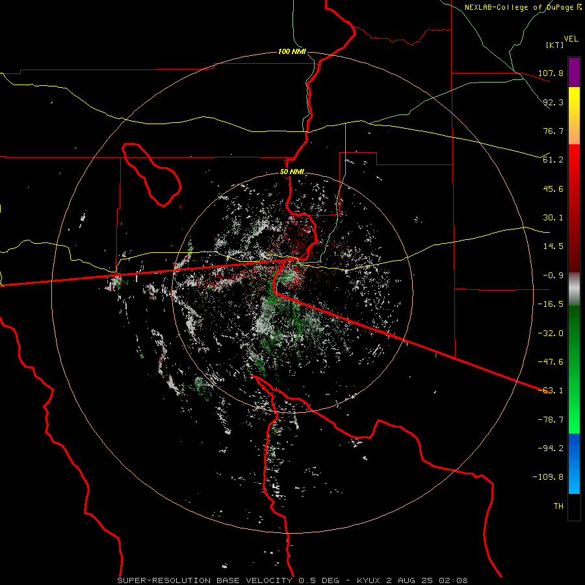Viewport: 585px width, 585px height.
Task: Select the 02:08 timestamp in the caption
Action: (x=453, y=580)
